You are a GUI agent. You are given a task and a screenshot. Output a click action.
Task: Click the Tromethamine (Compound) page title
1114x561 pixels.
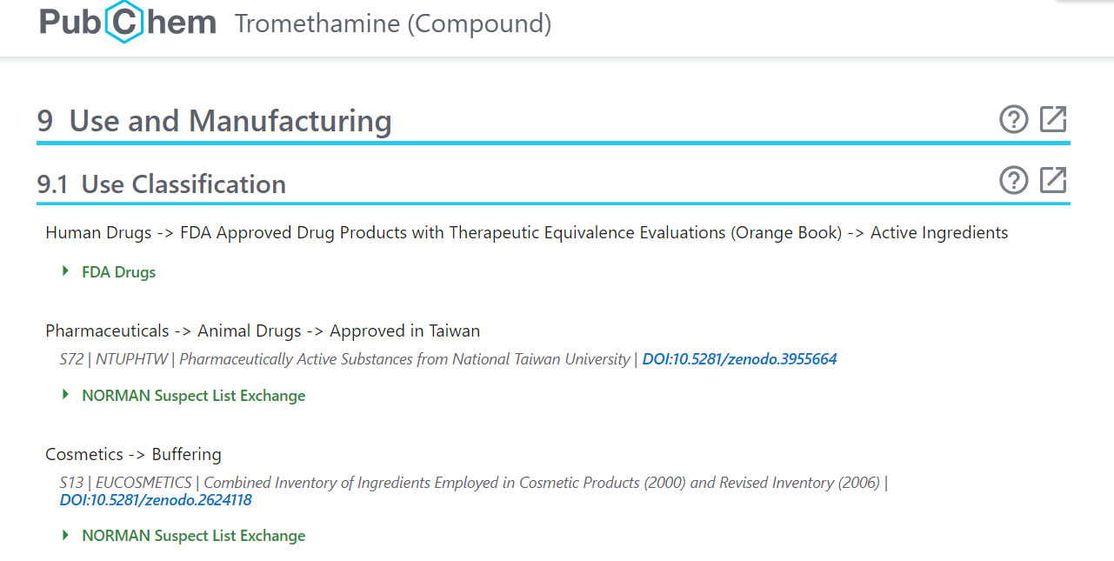pyautogui.click(x=393, y=23)
